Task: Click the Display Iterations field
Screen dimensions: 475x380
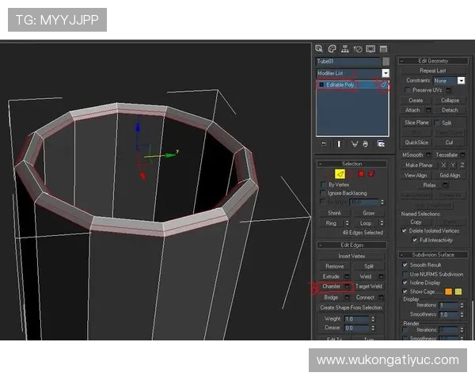Action: coord(449,305)
